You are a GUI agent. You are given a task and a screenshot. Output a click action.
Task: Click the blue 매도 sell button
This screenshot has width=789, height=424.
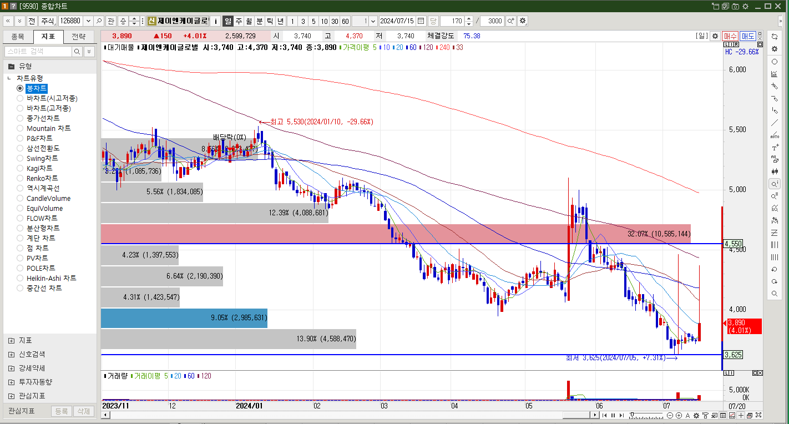tap(748, 36)
